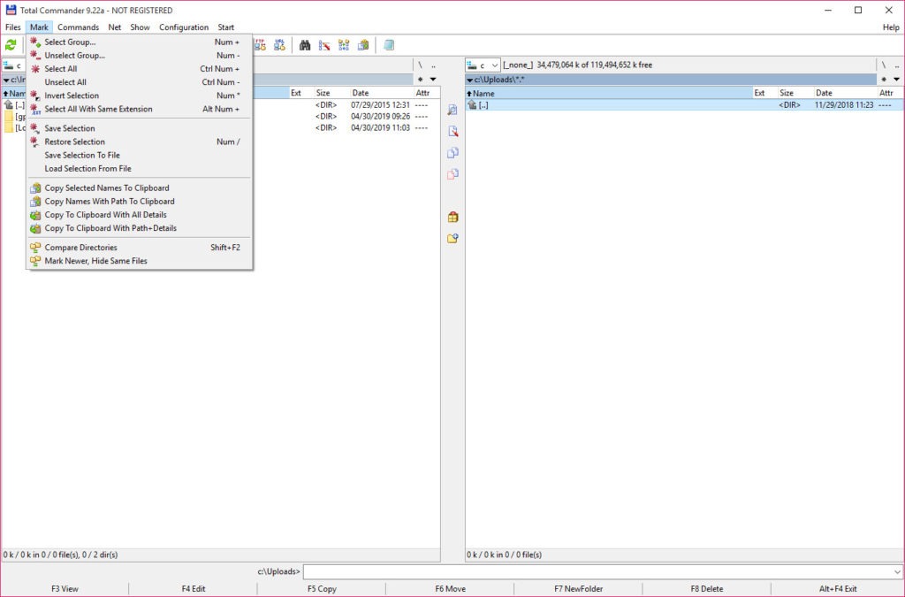The width and height of the screenshot is (905, 597).
Task: Close the open Mark menu
Action: (x=39, y=27)
